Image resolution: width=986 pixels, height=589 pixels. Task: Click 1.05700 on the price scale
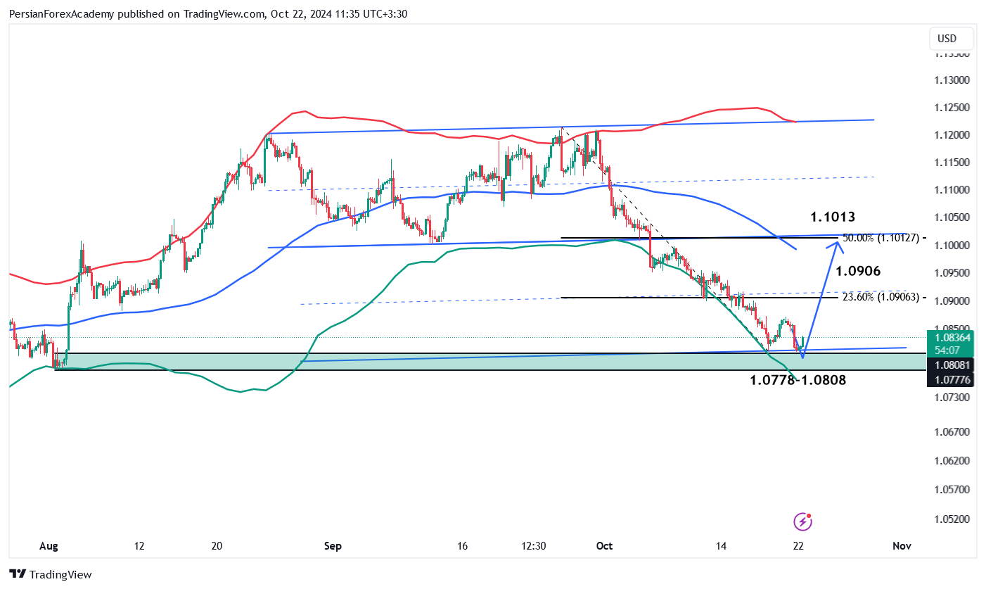[953, 489]
